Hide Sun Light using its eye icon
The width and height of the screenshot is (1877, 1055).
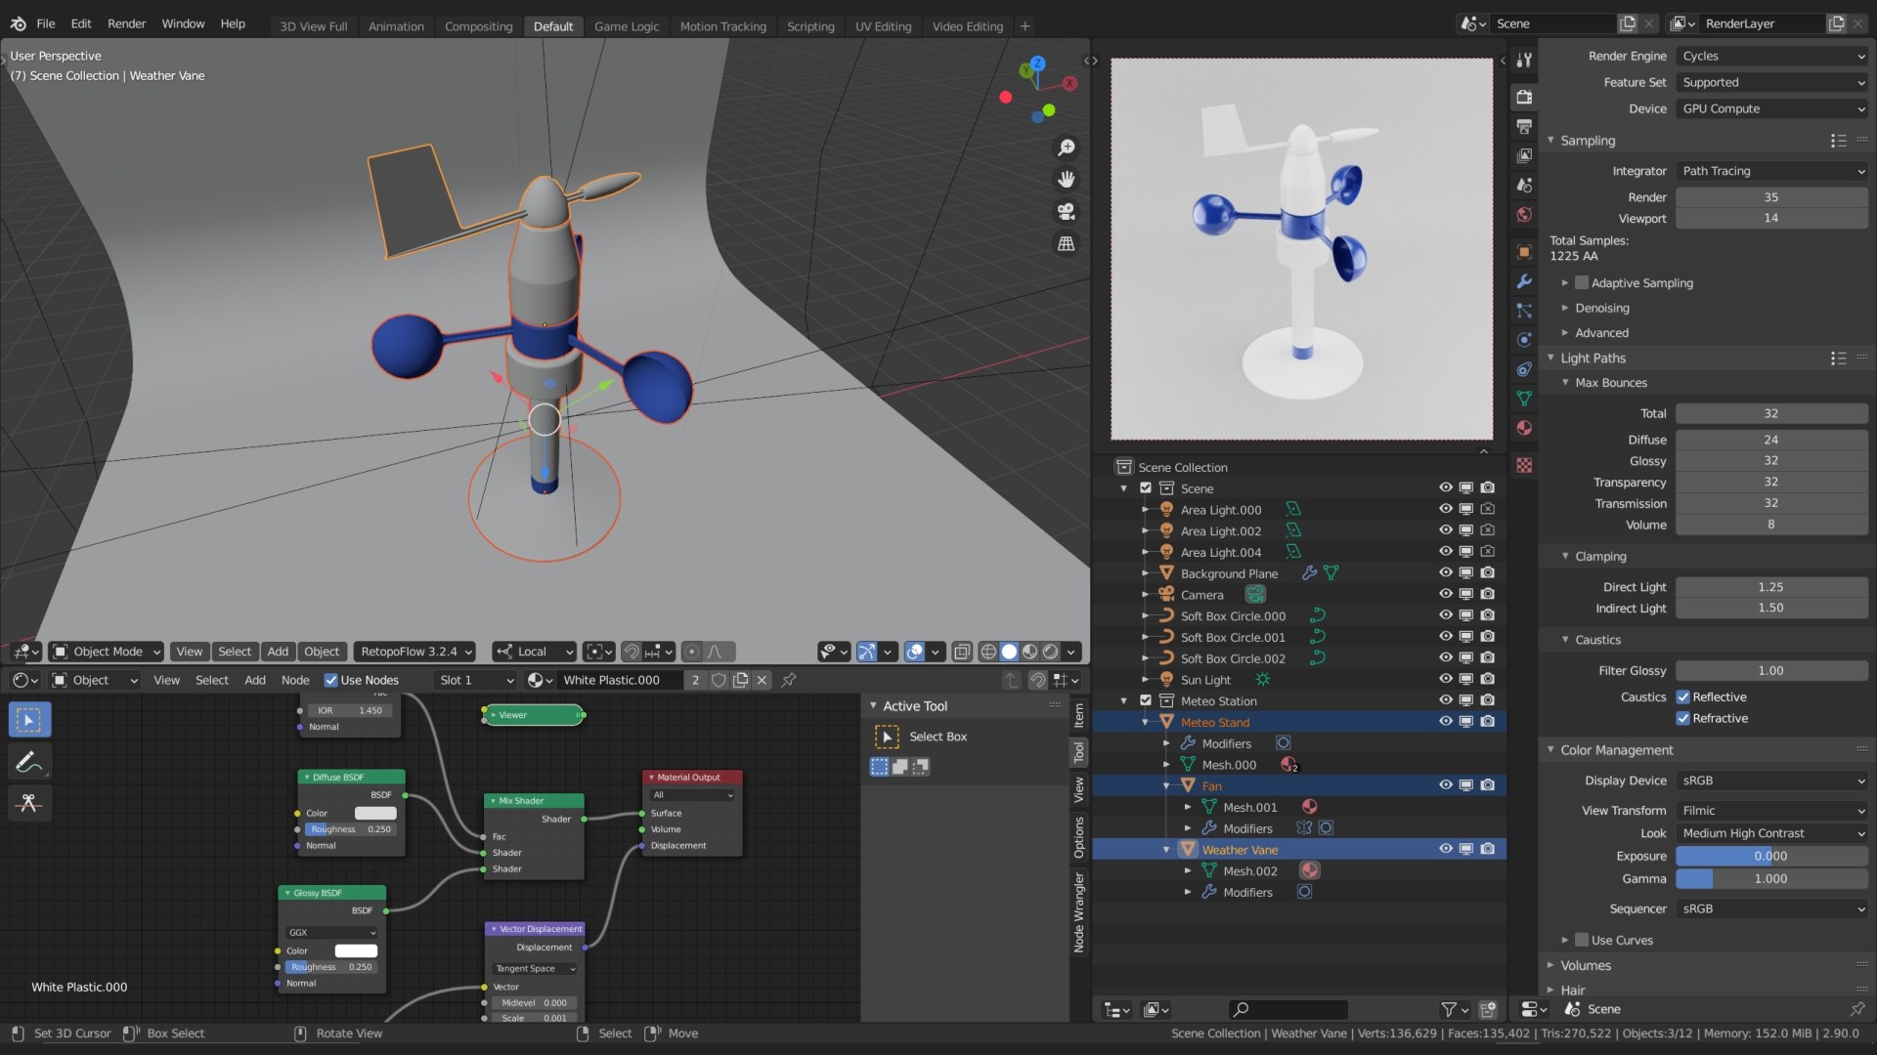pyautogui.click(x=1445, y=679)
